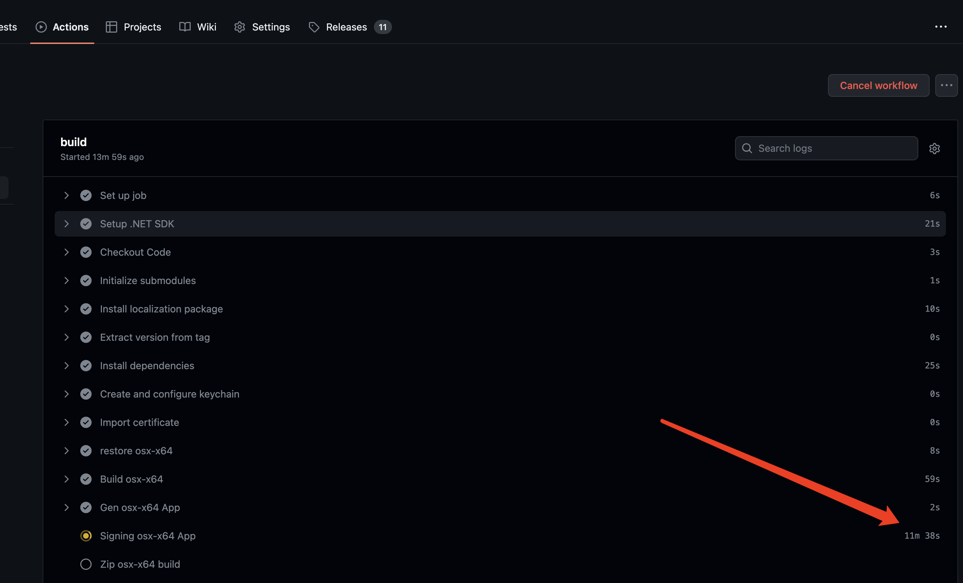Click the pending circle next to Zip osx-x64 build
This screenshot has width=963, height=583.
pyautogui.click(x=86, y=564)
